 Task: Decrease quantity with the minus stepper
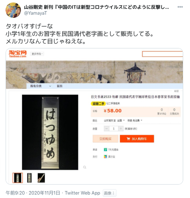[107, 129]
